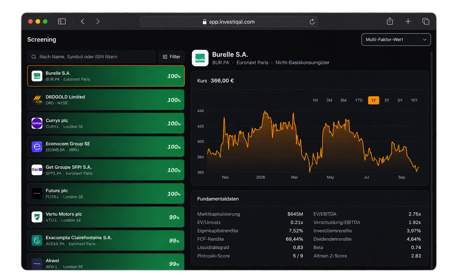Click the Burelle S.A. list logo
Viewport: 457px width, 277px height.
37,76
